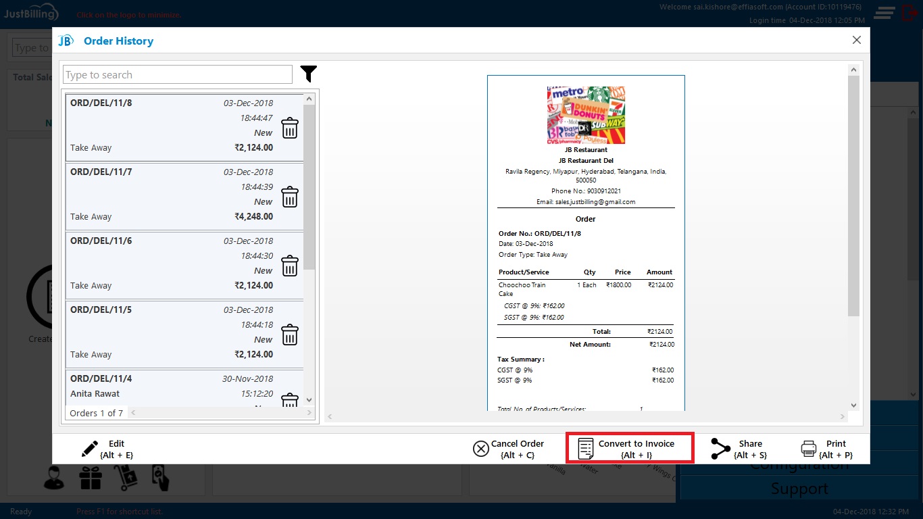Click the filter funnel icon beside search

[309, 74]
